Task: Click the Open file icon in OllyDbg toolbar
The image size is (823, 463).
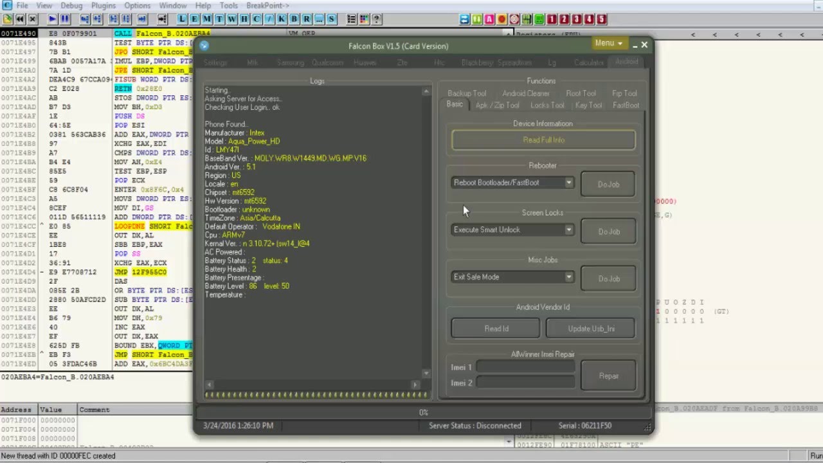Action: coord(8,19)
